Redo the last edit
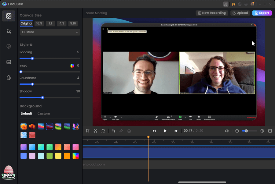This screenshot has height=184, width=275. click(x=121, y=131)
